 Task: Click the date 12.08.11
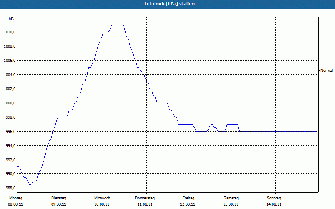(188, 204)
